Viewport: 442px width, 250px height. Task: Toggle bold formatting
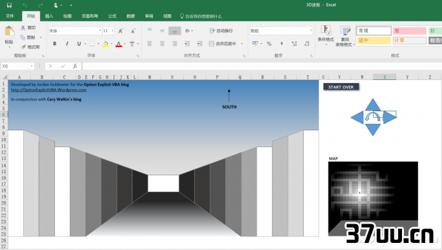55,44
